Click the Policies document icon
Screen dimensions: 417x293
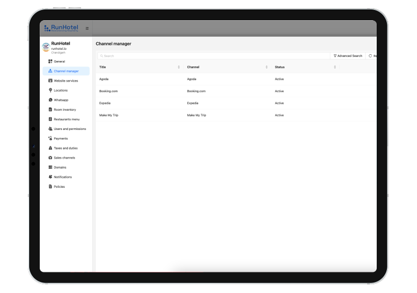[50, 186]
